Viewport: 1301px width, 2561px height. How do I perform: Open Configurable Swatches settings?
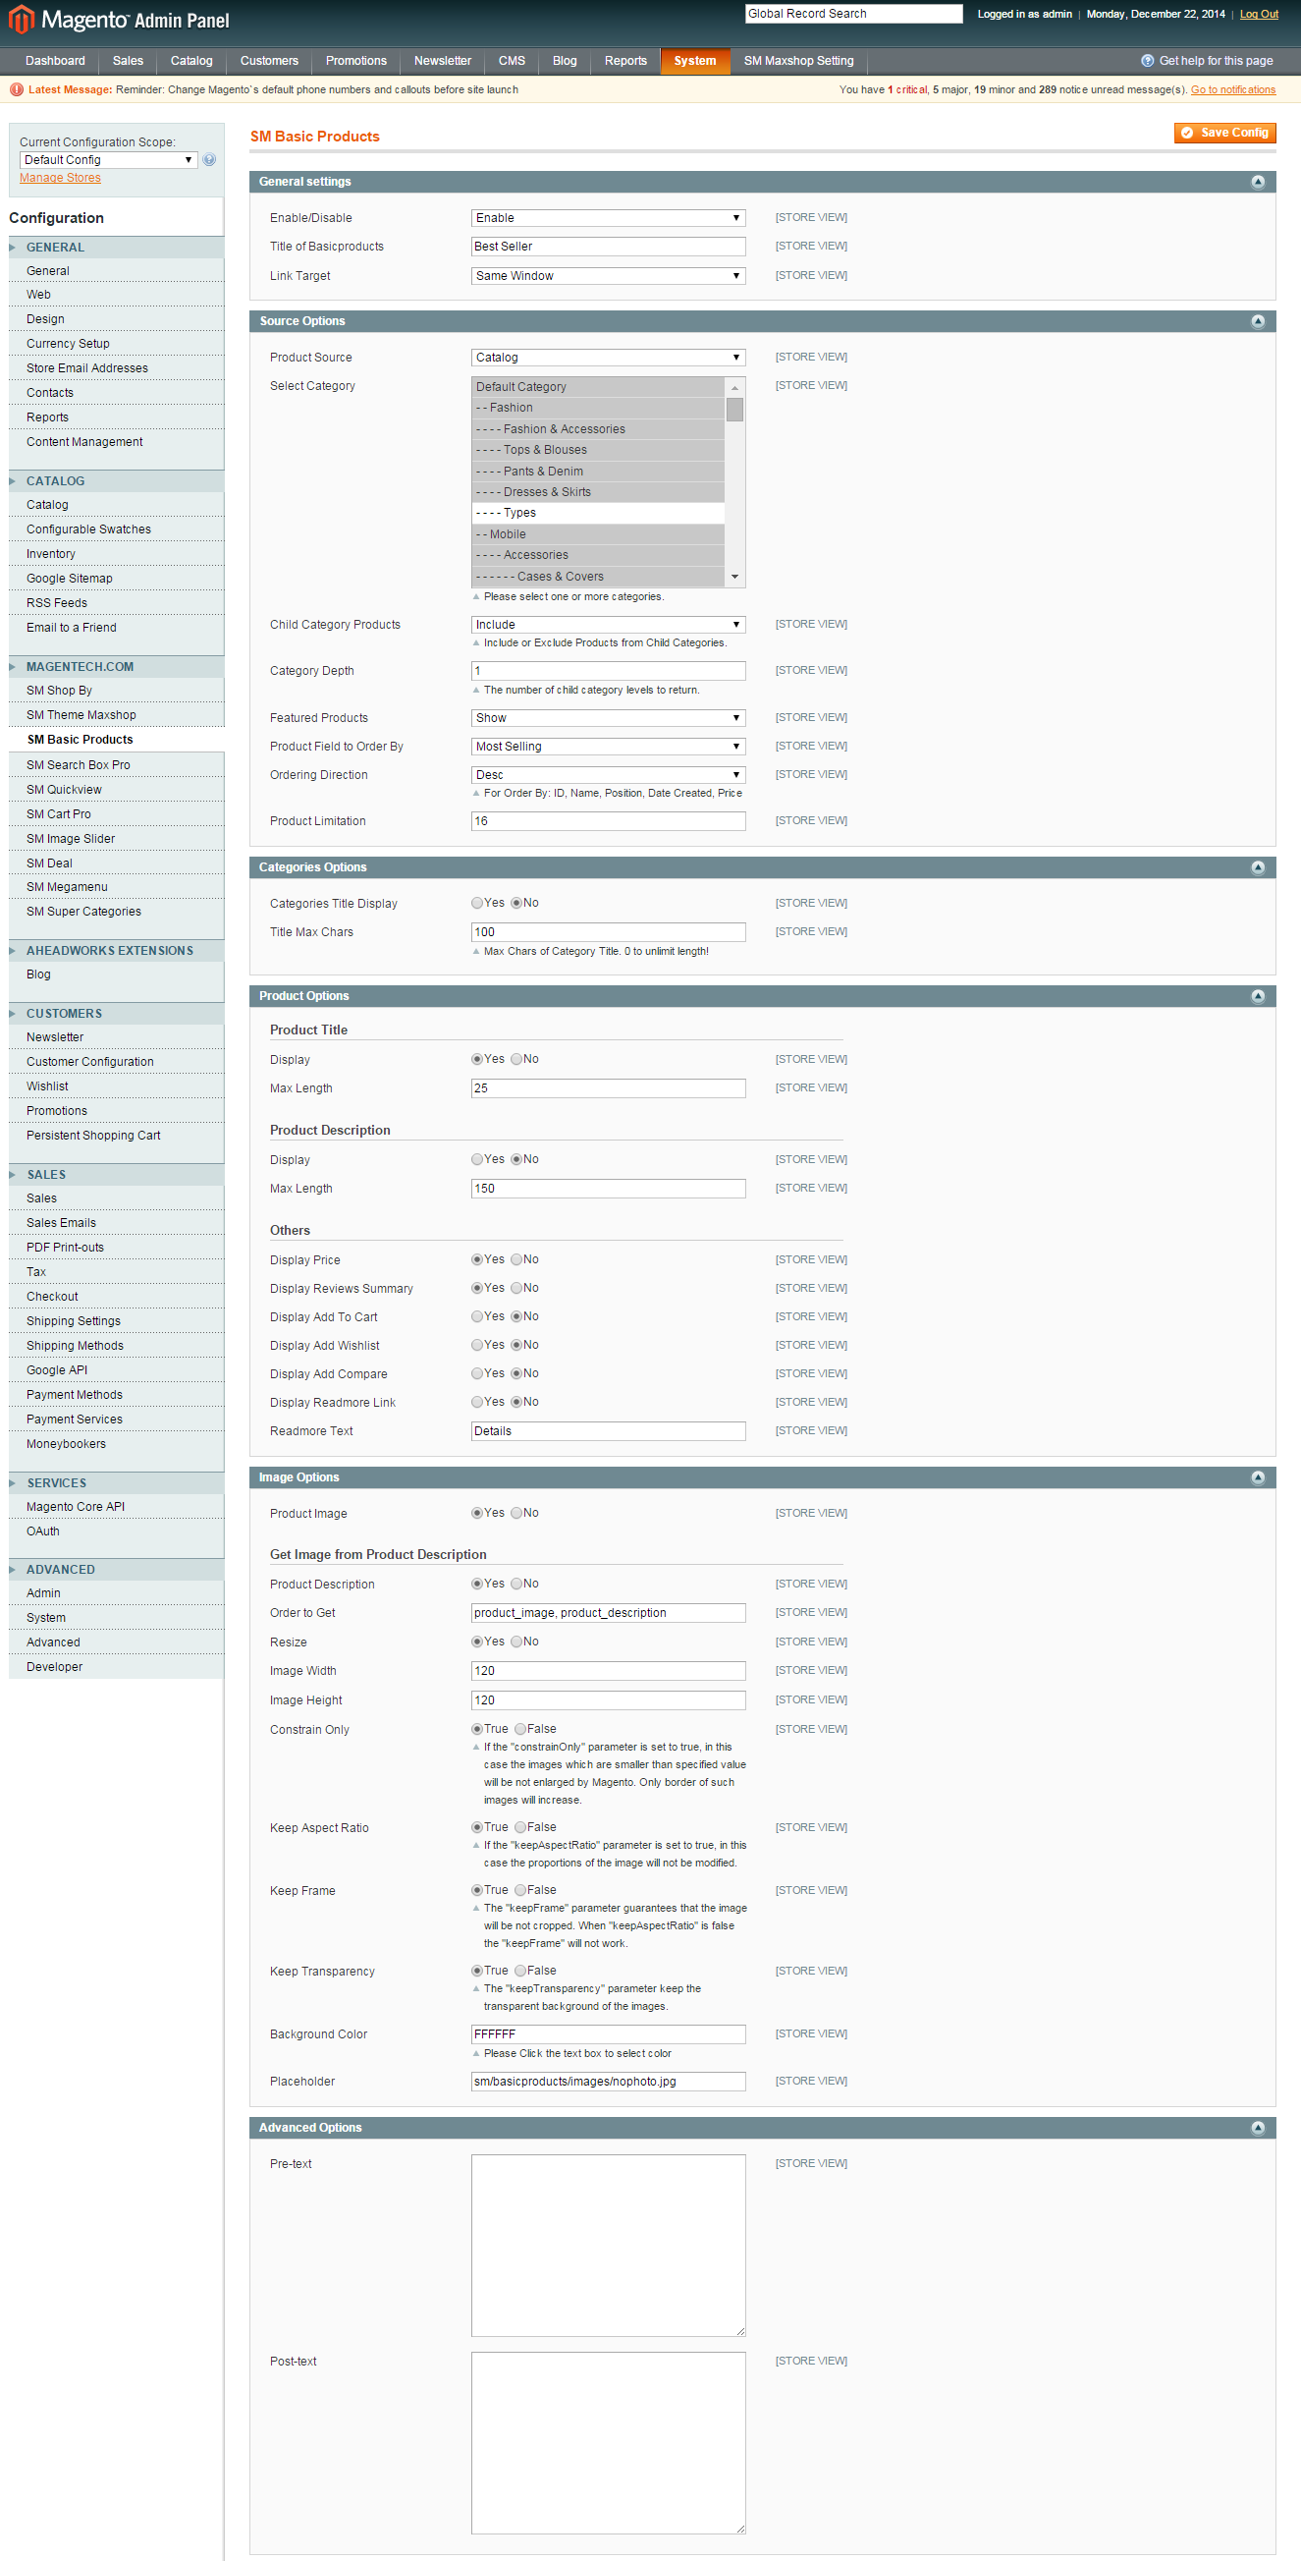88,529
